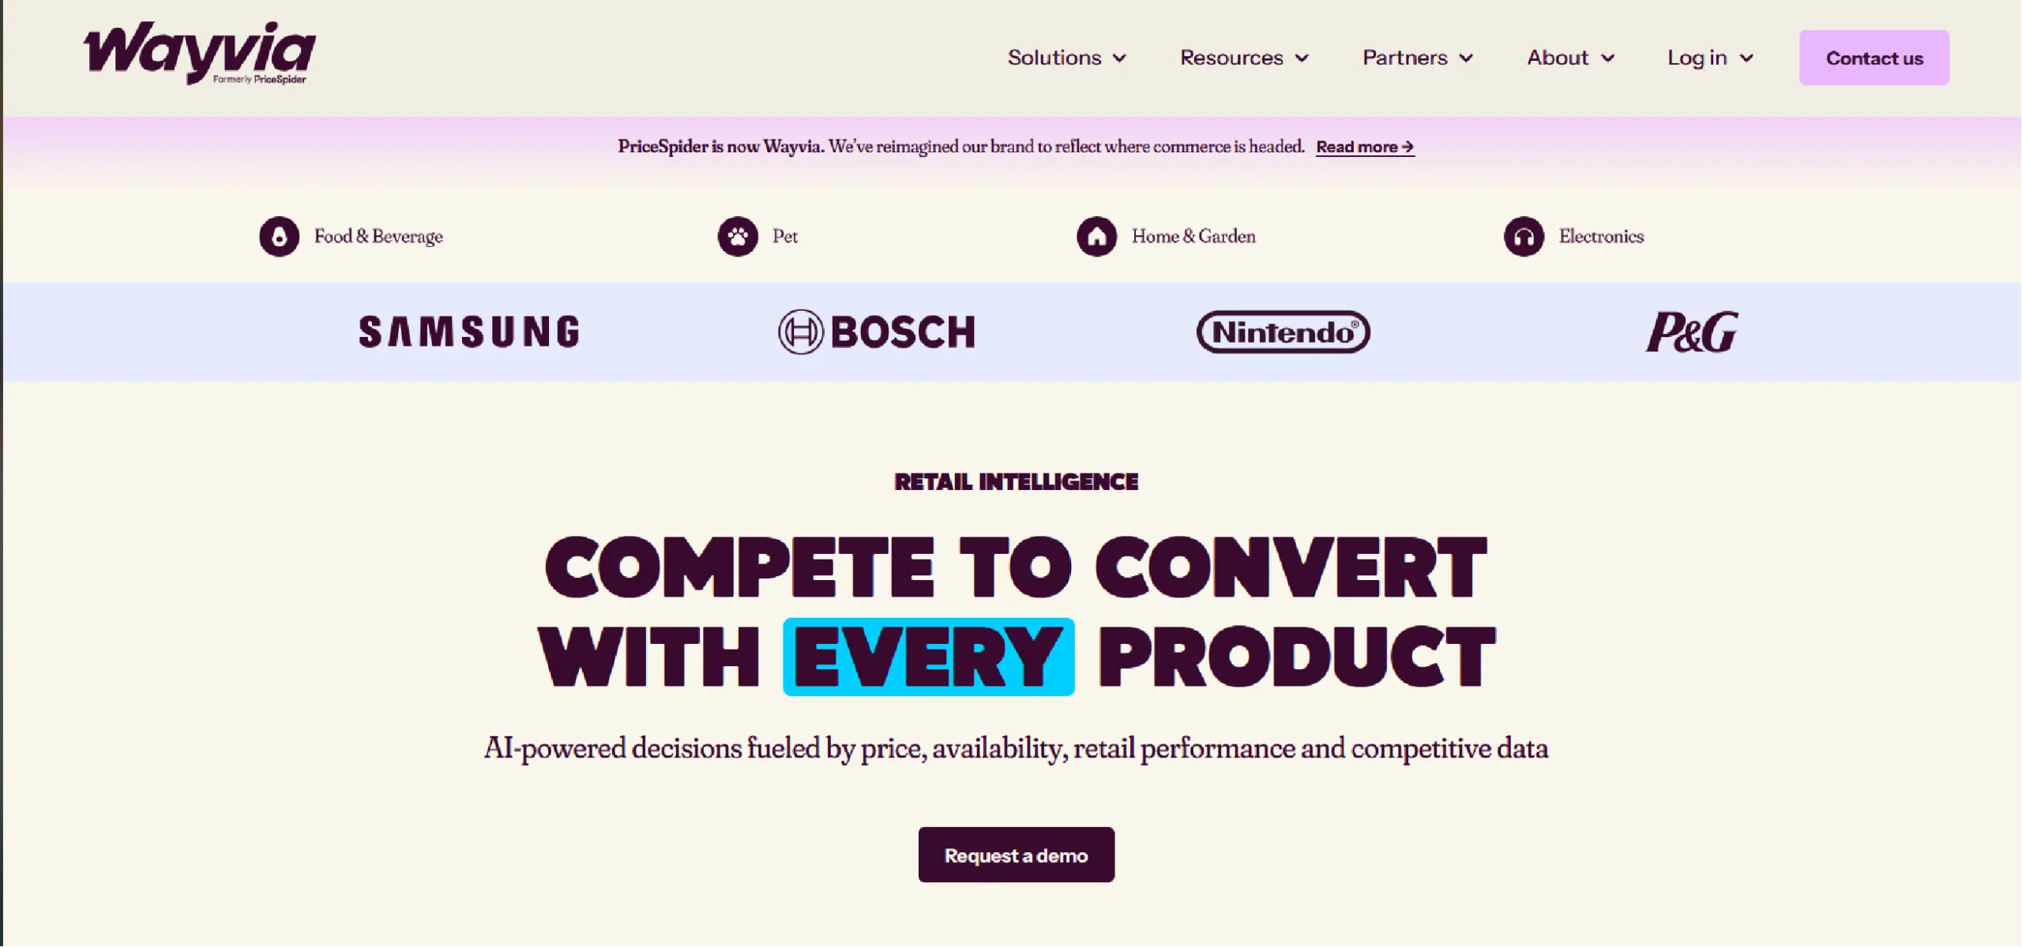Click the Nintendo logo

[x=1283, y=331]
